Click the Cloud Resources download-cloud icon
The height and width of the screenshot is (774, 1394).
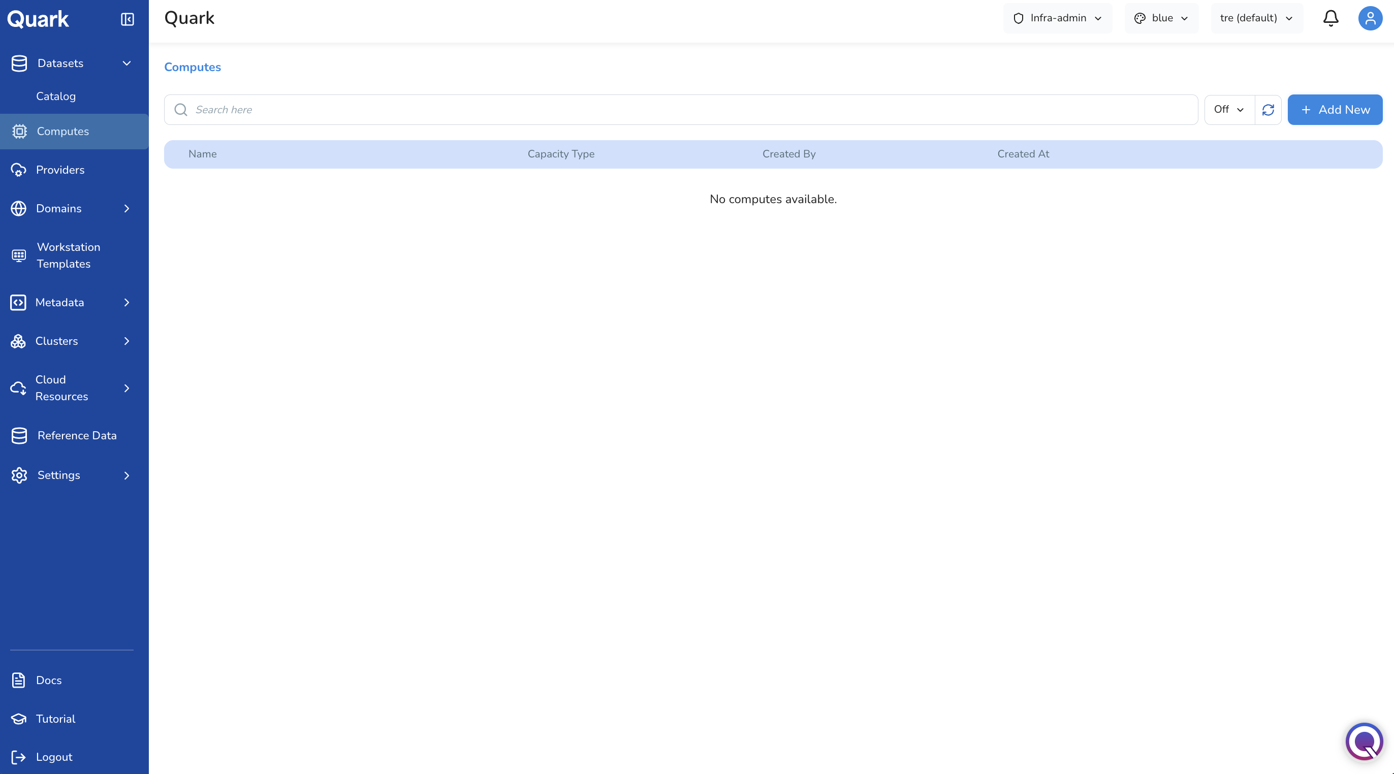[x=18, y=389]
